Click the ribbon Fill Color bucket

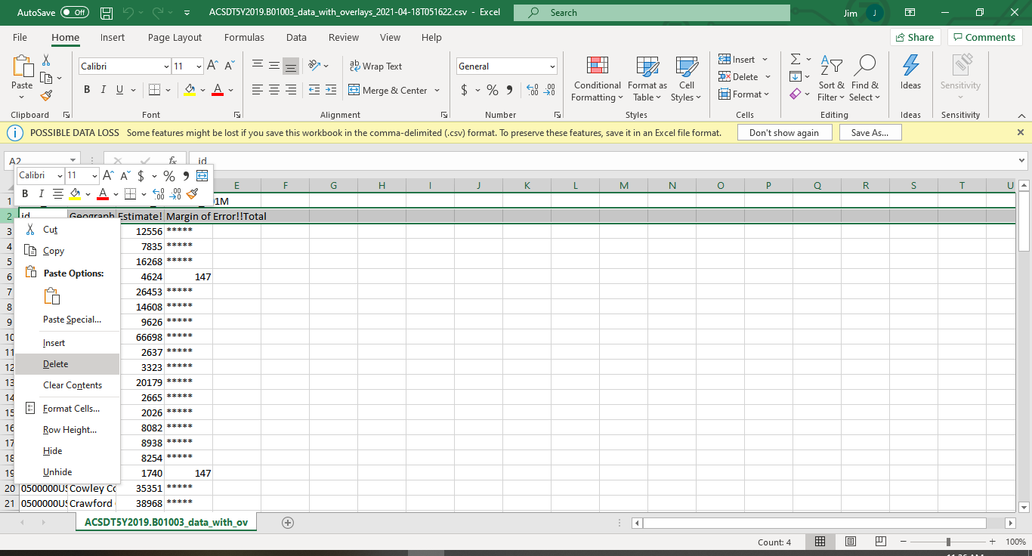(190, 90)
